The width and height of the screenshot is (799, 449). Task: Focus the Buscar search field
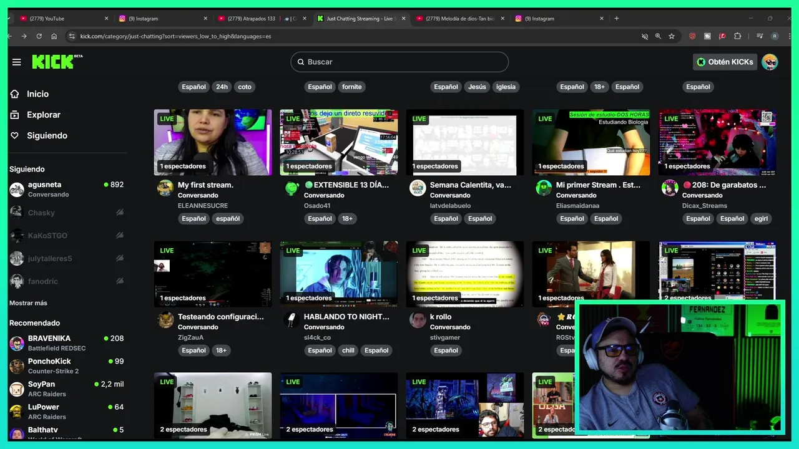click(399, 62)
